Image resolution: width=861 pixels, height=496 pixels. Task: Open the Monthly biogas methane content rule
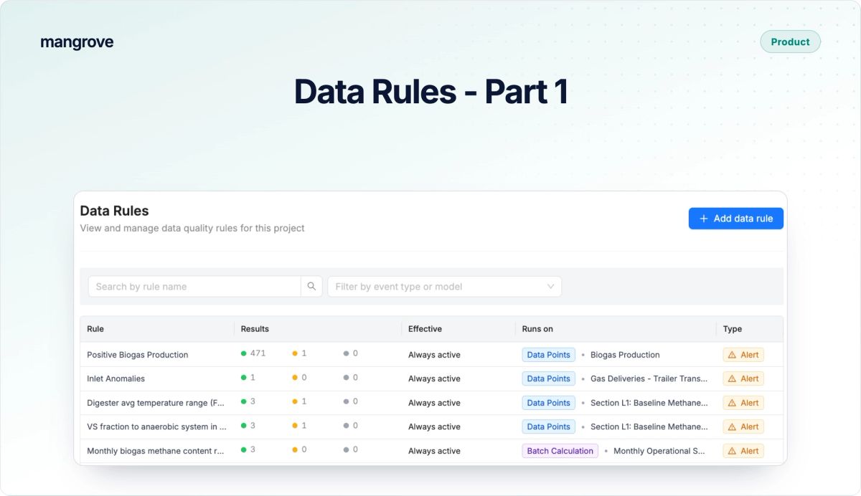[157, 451]
